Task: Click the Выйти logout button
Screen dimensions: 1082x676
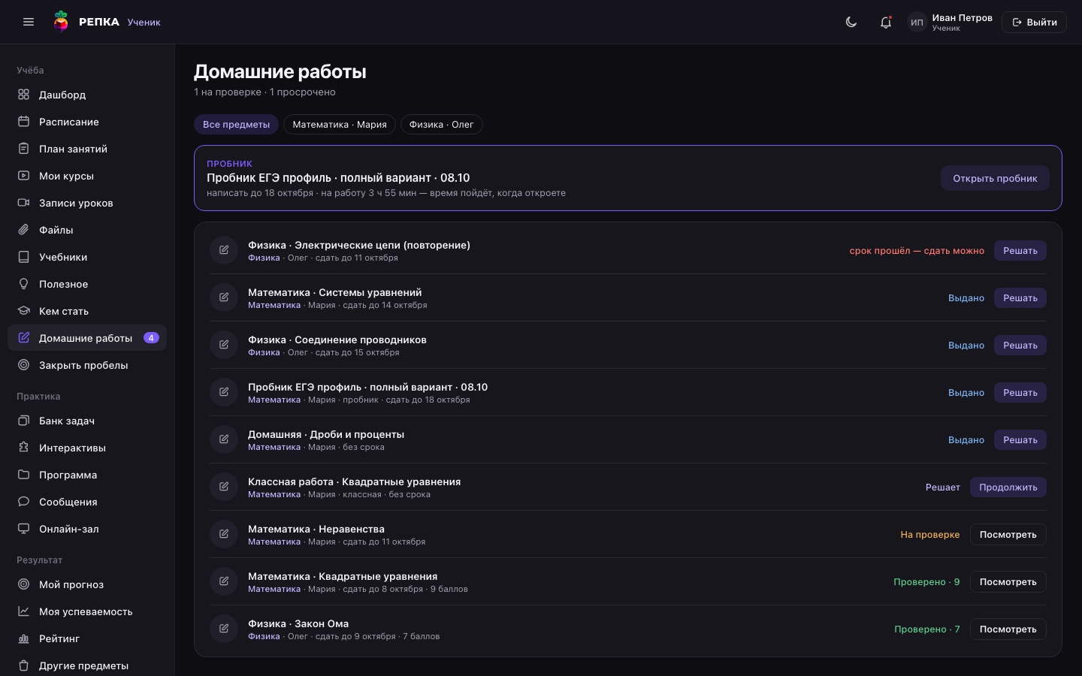Action: click(1034, 22)
